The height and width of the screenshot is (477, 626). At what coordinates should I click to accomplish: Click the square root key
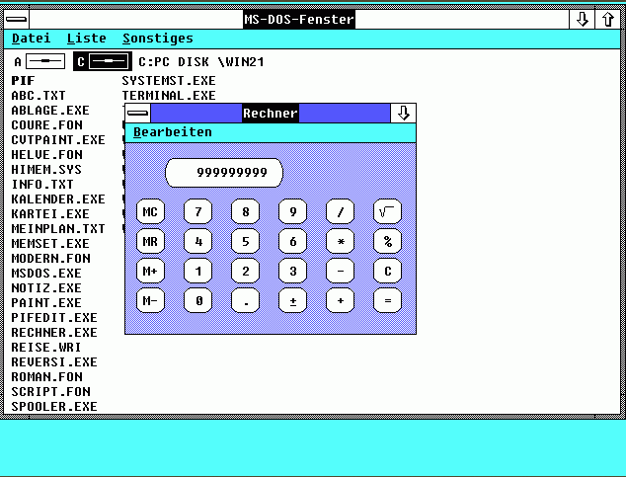click(388, 211)
